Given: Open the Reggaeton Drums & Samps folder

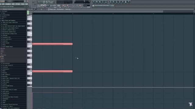Looking at the screenshot, I should click(x=10, y=90).
